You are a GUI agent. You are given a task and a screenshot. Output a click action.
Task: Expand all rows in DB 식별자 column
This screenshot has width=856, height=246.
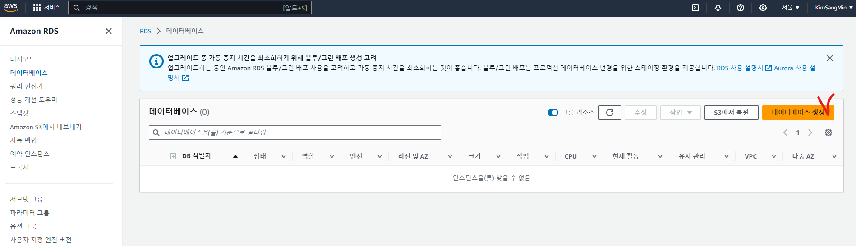173,156
